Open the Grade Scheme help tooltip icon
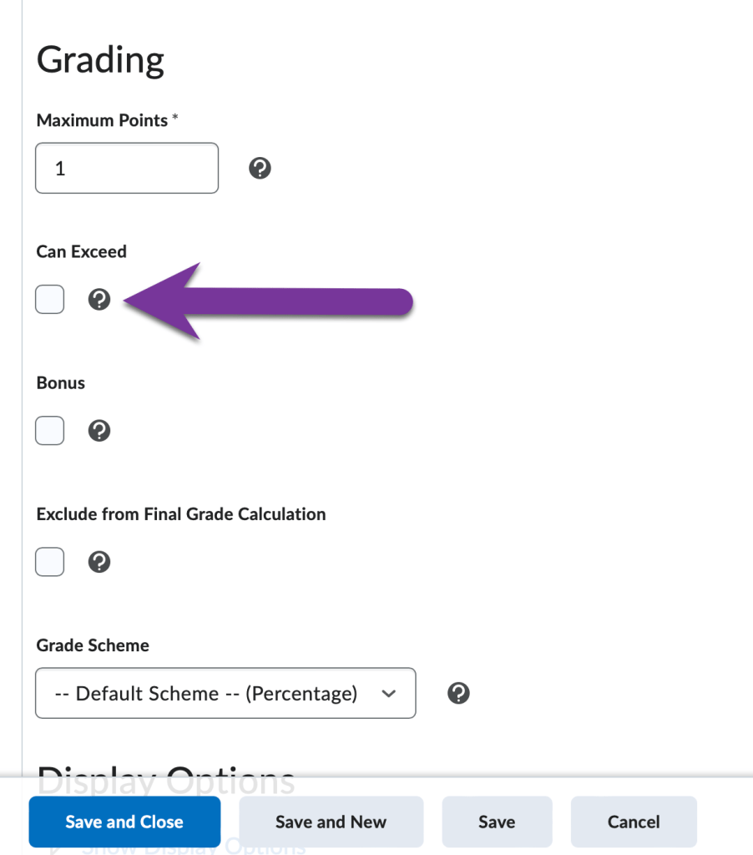The image size is (753, 855). tap(457, 693)
